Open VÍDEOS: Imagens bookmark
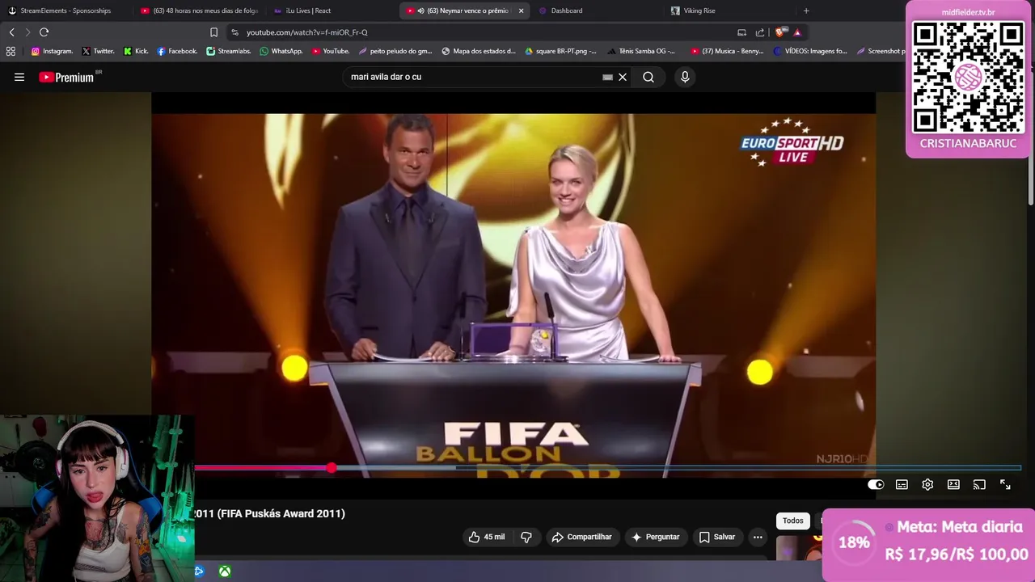Image resolution: width=1035 pixels, height=582 pixels. [x=810, y=51]
